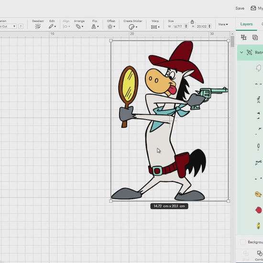
Task: Select the red tongue layer thumbnail
Action: [x=259, y=210]
